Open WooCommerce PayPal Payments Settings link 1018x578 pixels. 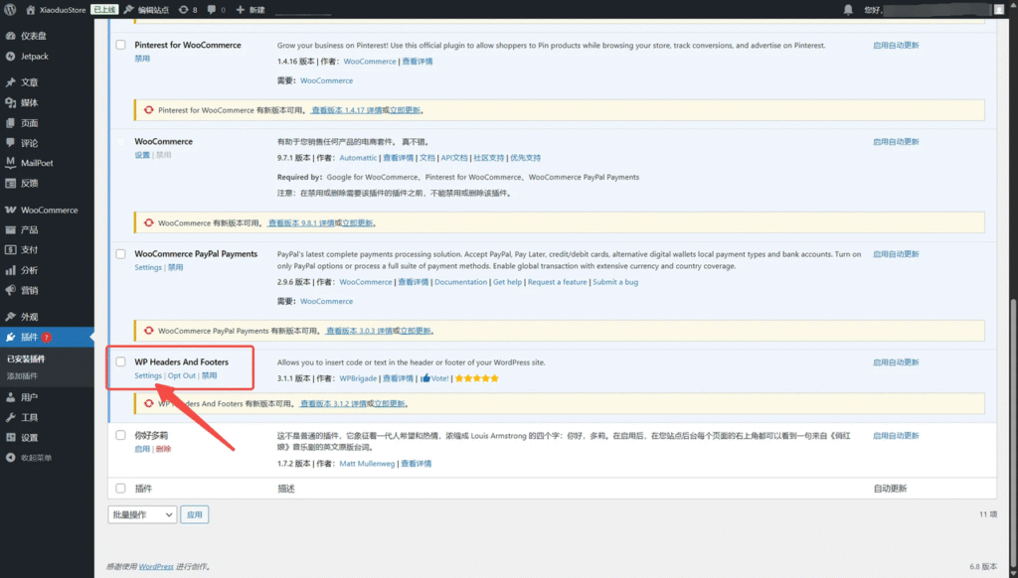point(148,267)
